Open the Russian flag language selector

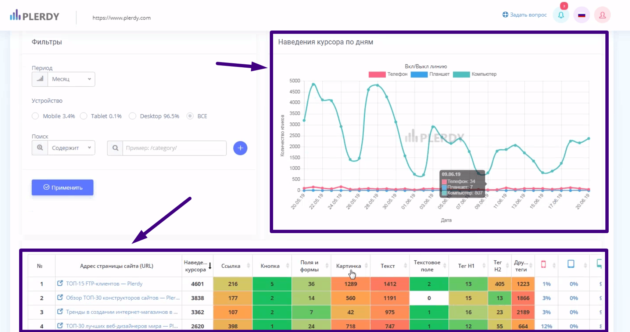(x=581, y=15)
